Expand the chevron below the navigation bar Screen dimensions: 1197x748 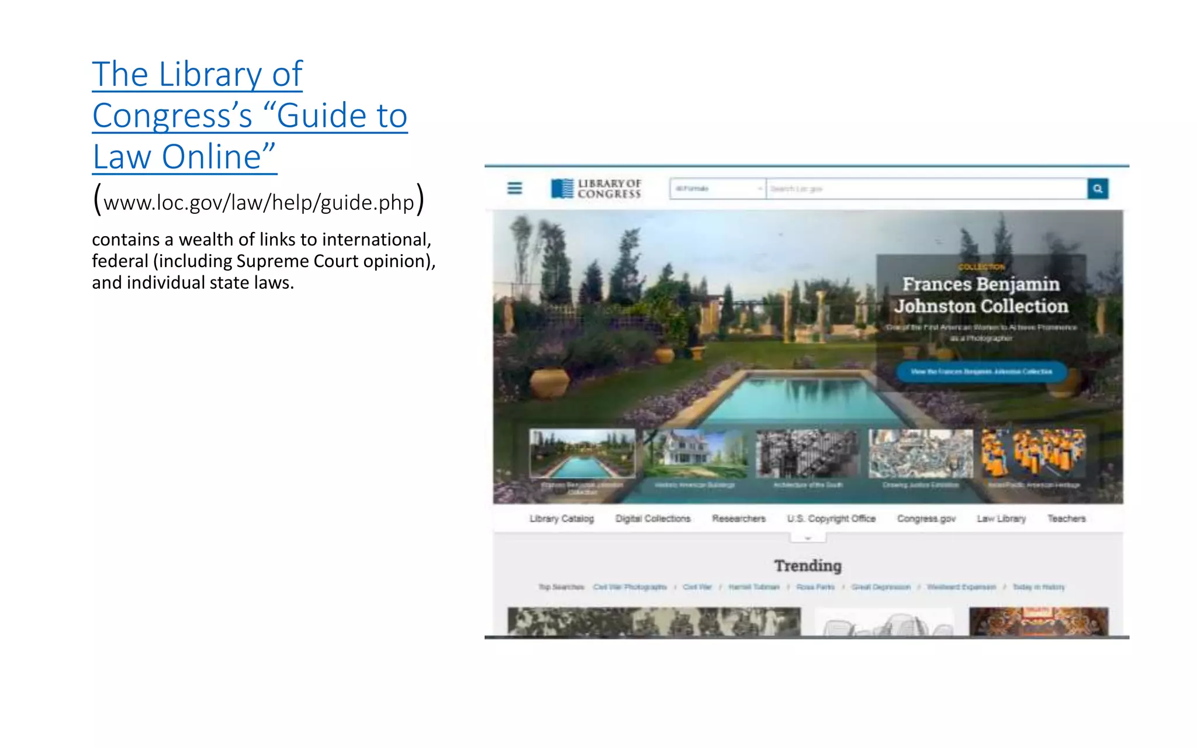tap(808, 538)
